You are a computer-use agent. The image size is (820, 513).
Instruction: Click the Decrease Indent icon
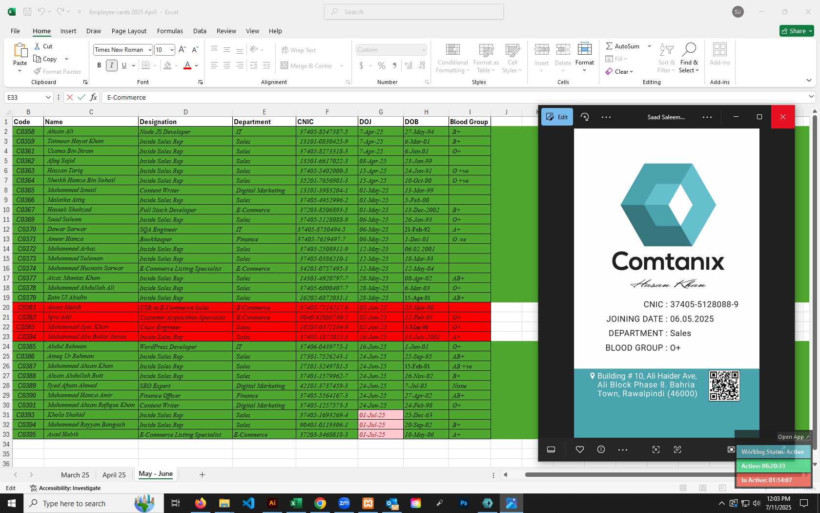[254, 65]
